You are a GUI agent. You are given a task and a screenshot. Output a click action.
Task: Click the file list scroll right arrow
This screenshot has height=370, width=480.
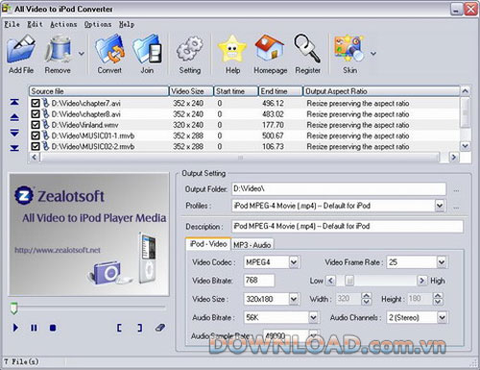point(453,157)
